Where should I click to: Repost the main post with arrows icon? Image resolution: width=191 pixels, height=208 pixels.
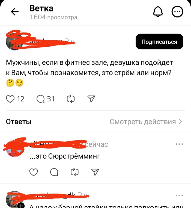(x=71, y=99)
